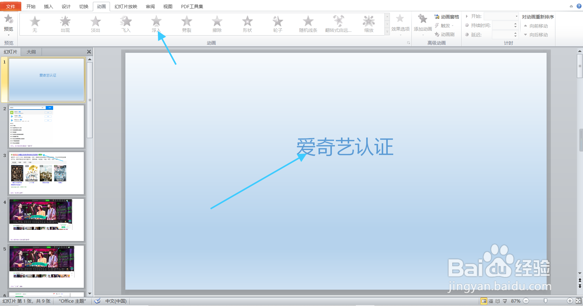The height and width of the screenshot is (306, 583).
Task: Click the 87% zoom level
Action: [x=516, y=301]
